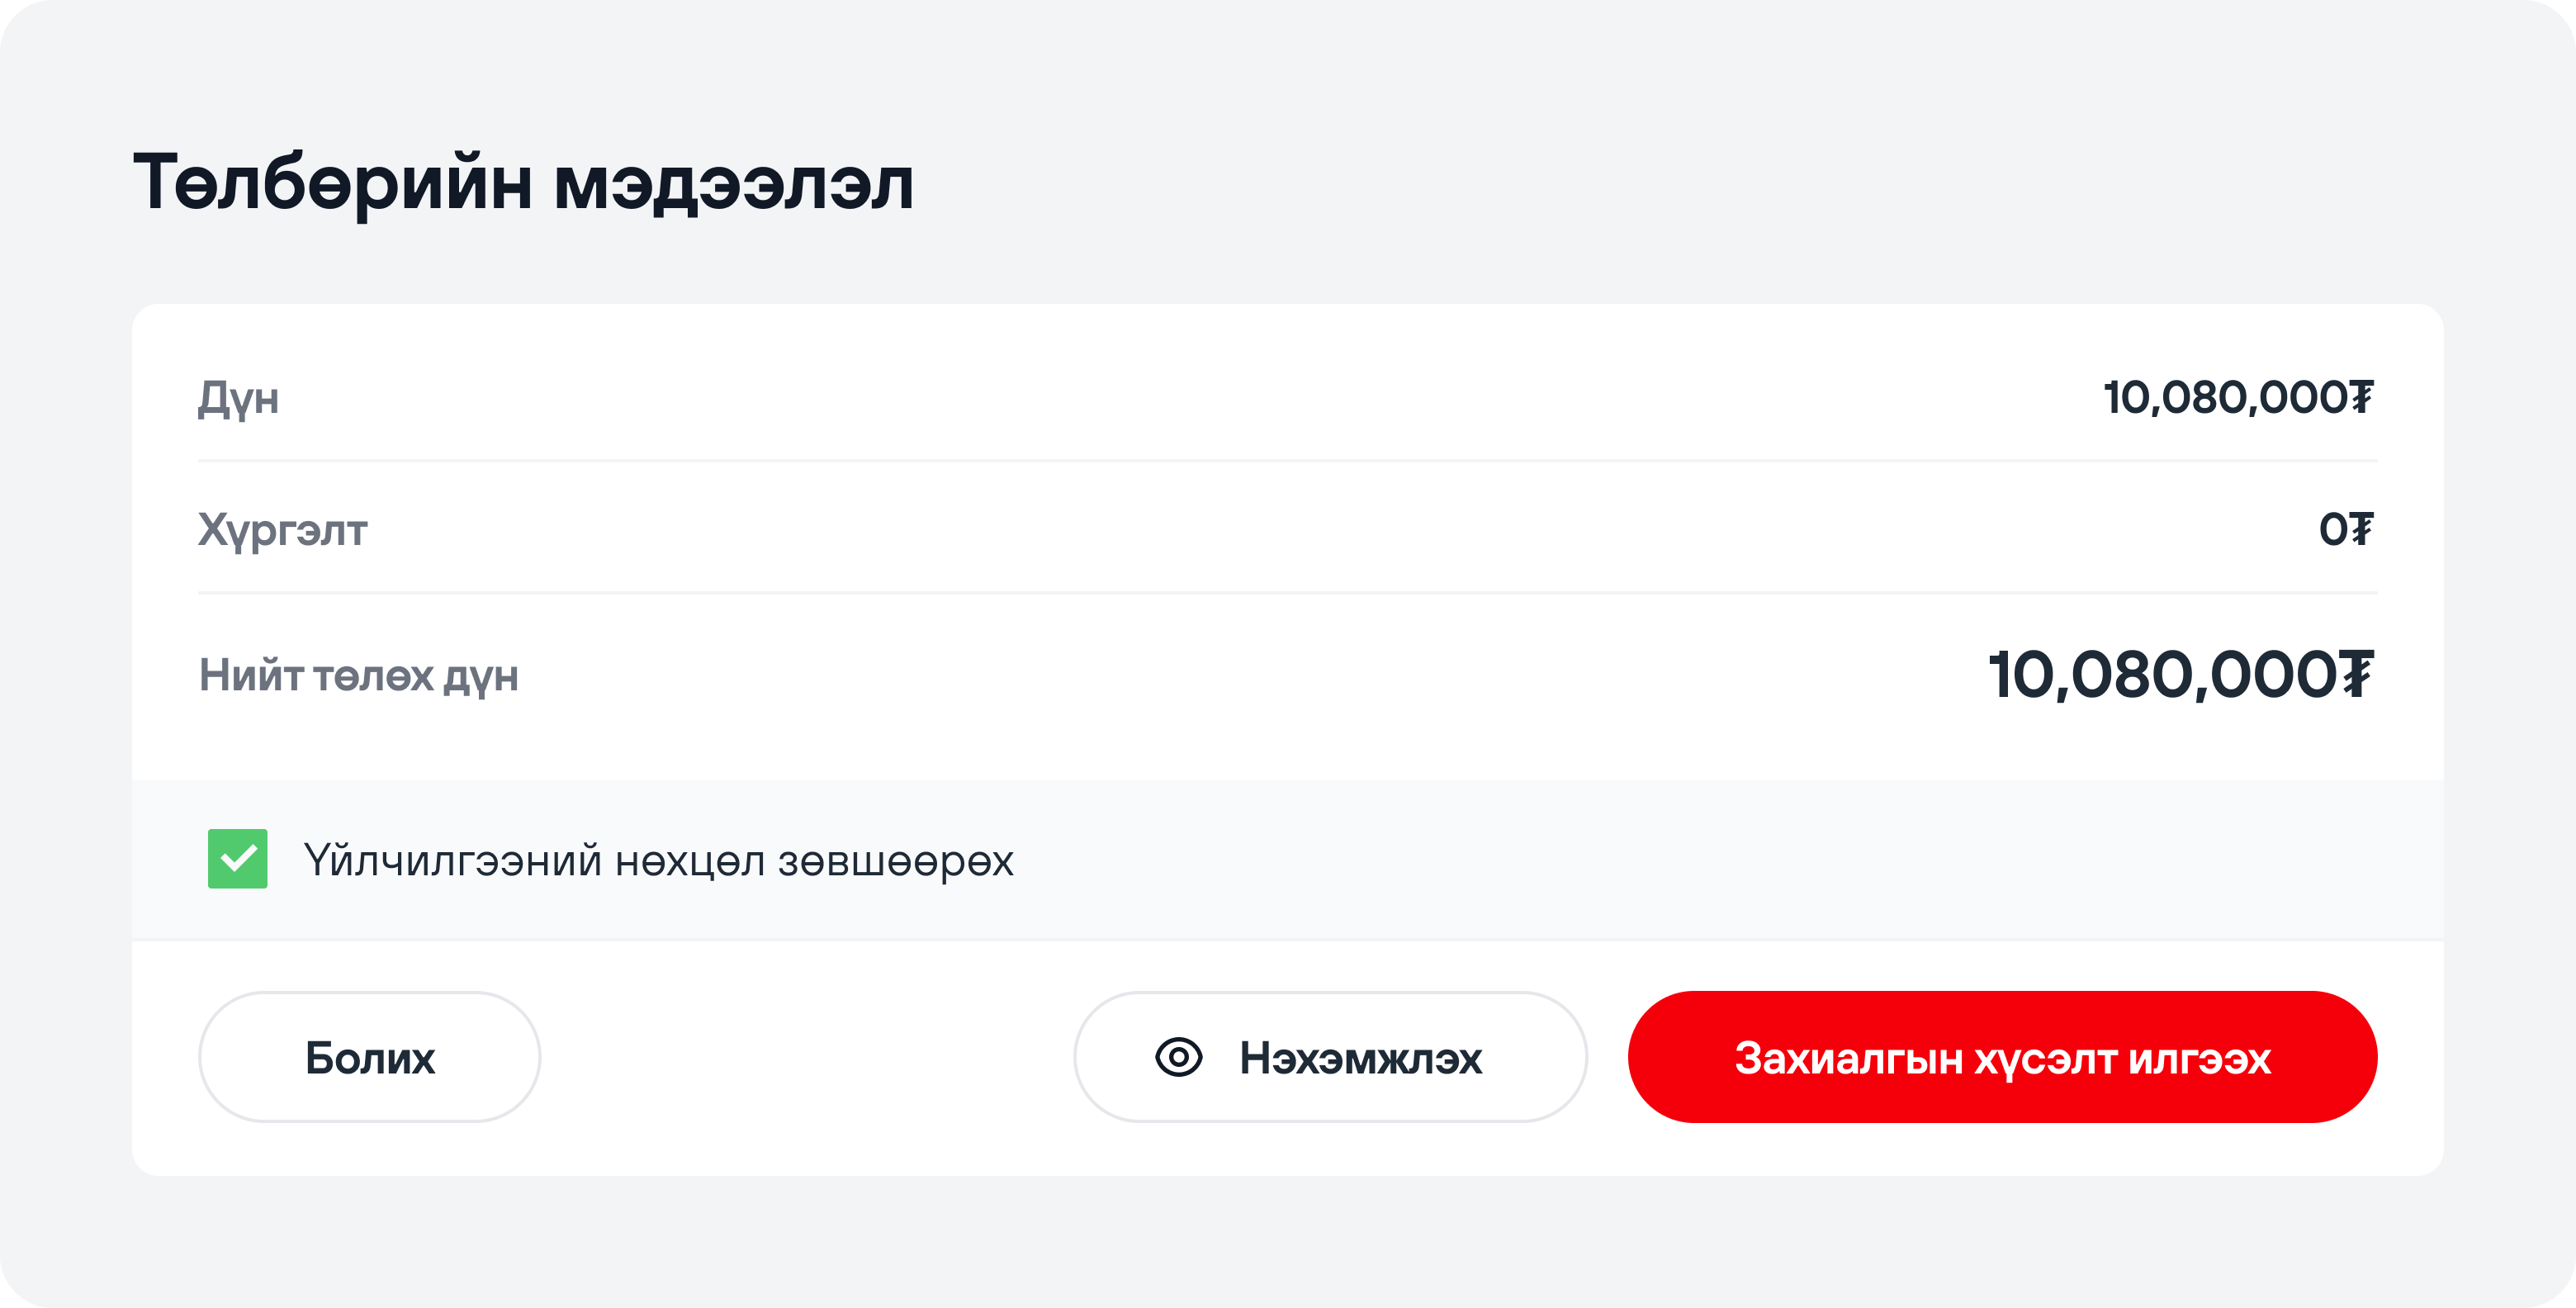Click the ₮ symbol on the delivery fee
Viewport: 2576px width, 1308px height.
coord(2361,529)
